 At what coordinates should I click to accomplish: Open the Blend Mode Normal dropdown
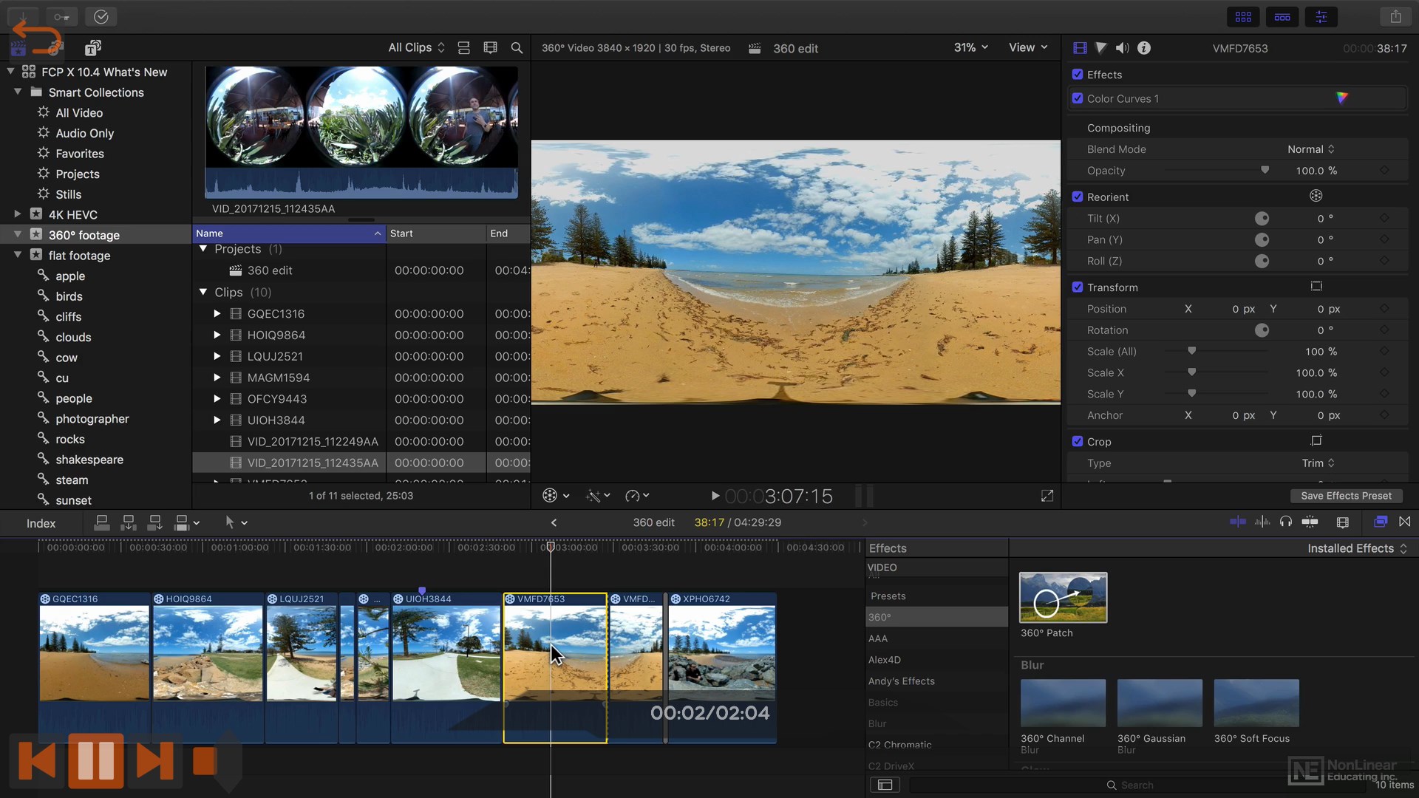coord(1310,149)
